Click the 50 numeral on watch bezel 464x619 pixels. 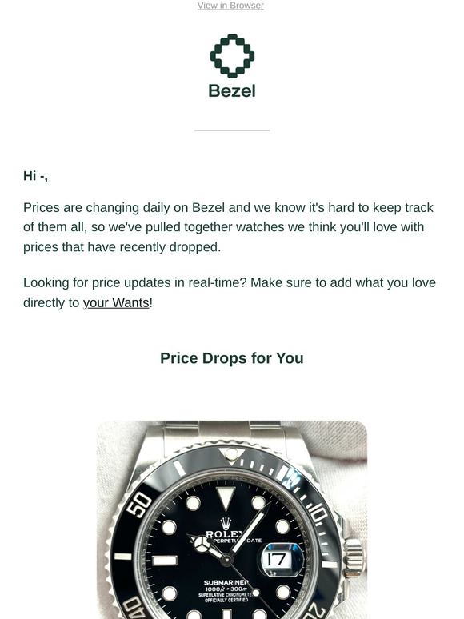pos(138,504)
